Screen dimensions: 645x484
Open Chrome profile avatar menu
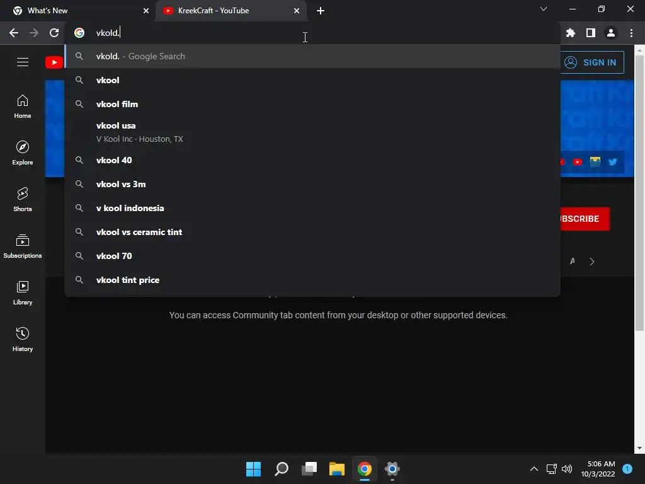pos(611,33)
